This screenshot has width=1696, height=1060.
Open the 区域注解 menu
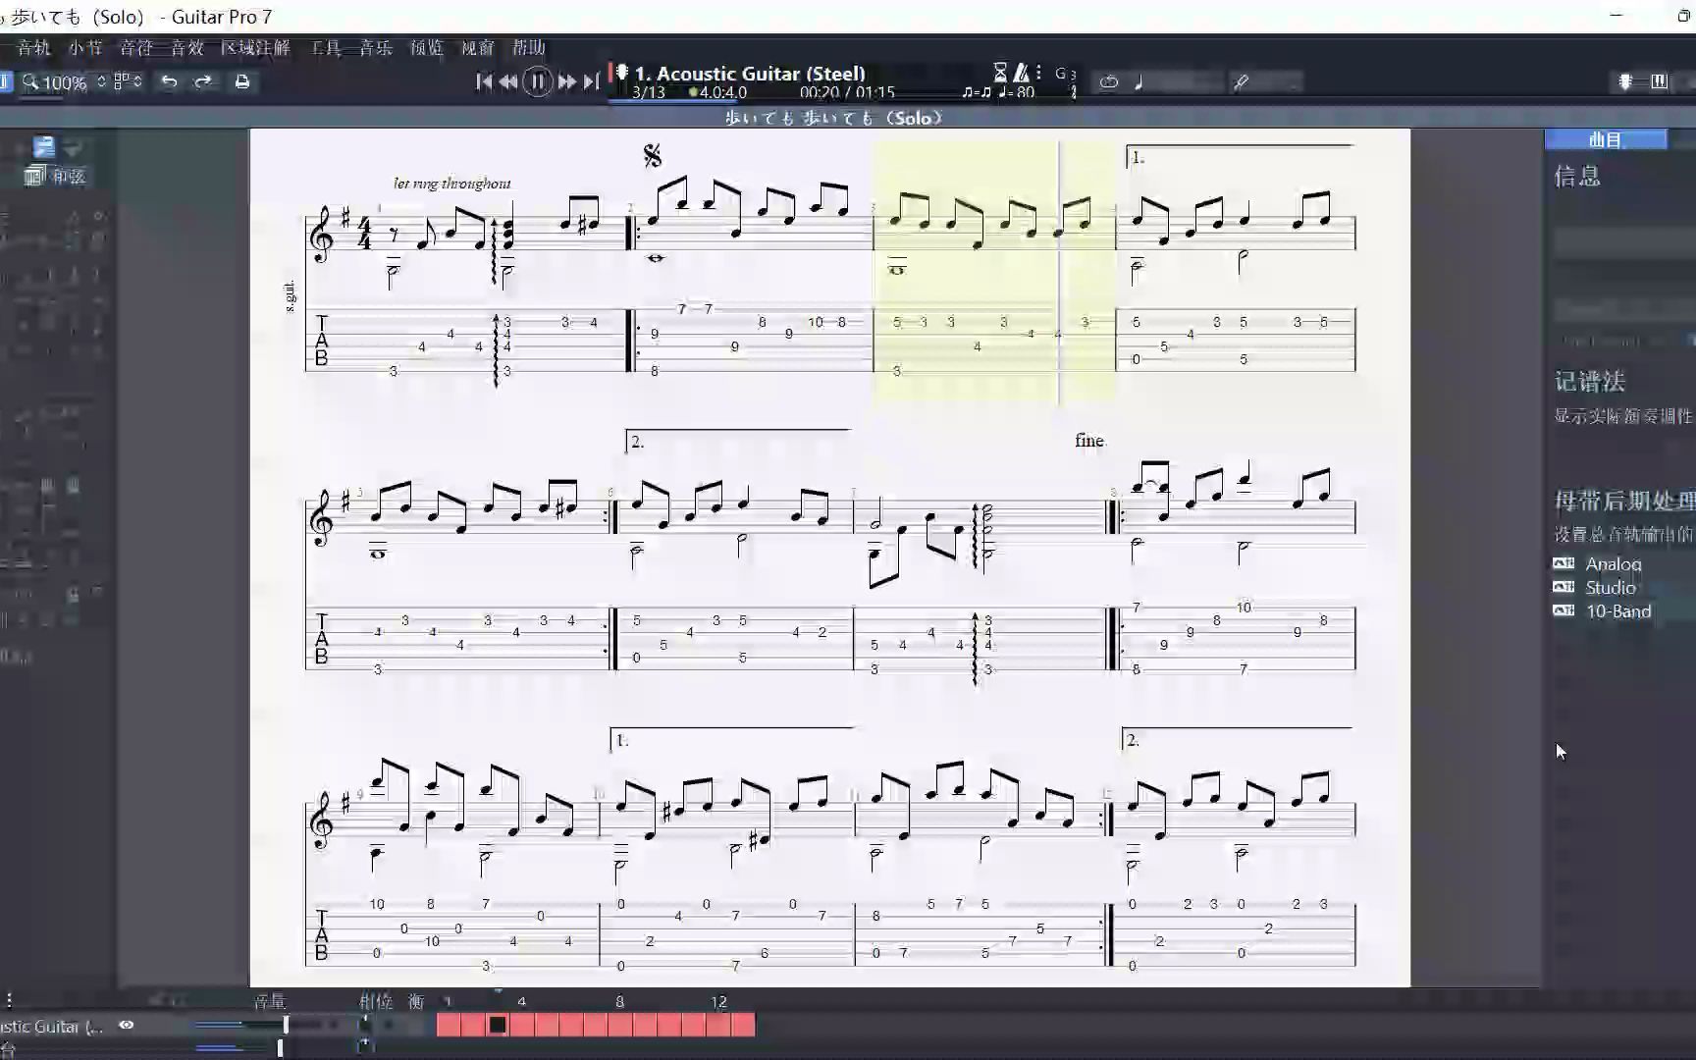(x=255, y=47)
